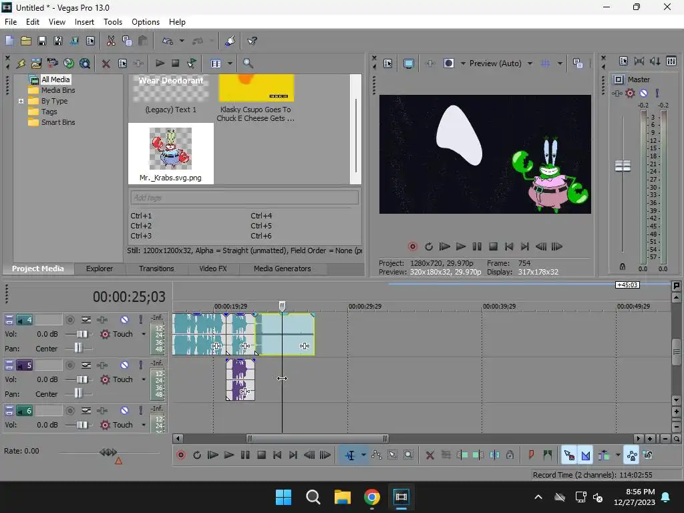Switch to the Video FX tab
The height and width of the screenshot is (513, 684).
[213, 269]
